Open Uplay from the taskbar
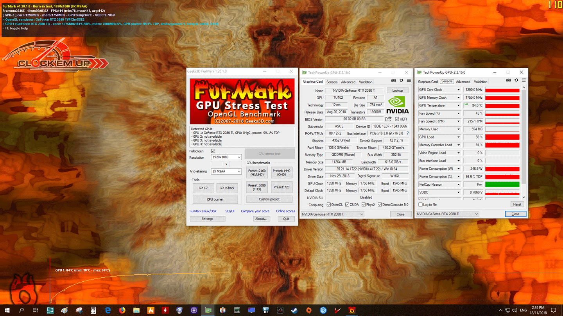The height and width of the screenshot is (316, 563). coord(323,310)
